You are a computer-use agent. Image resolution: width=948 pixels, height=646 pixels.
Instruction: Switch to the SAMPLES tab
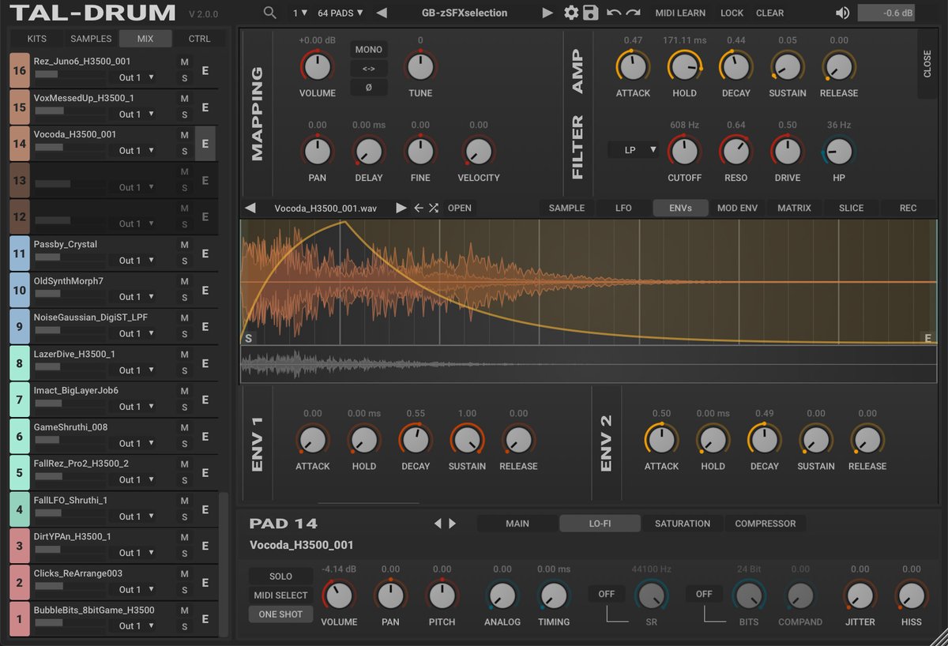click(x=91, y=39)
